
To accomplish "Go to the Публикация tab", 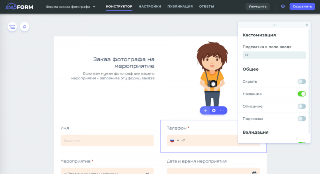I will tap(180, 6).
